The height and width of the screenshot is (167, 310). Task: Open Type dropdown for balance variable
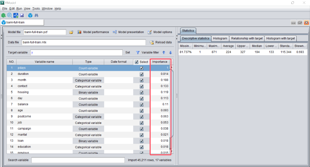click(x=88, y=105)
